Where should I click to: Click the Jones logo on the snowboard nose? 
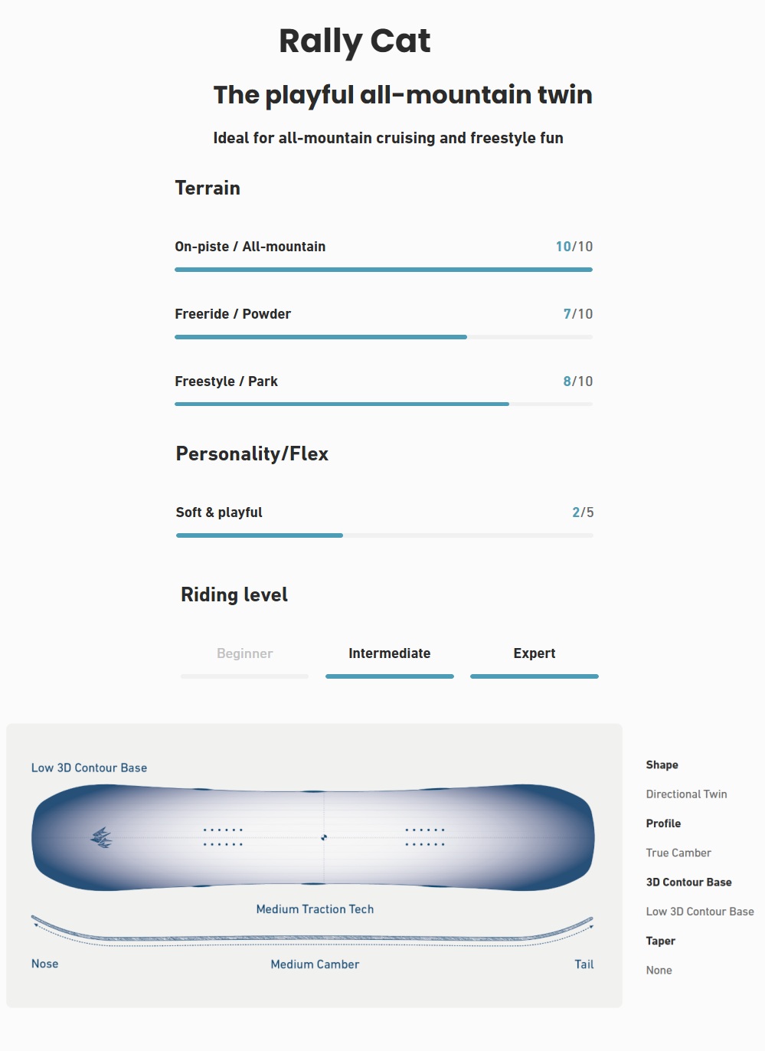click(x=101, y=837)
